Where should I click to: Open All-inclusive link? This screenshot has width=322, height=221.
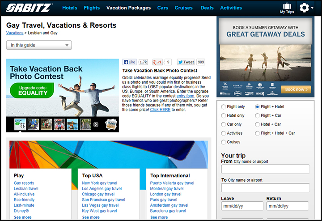point(24,194)
